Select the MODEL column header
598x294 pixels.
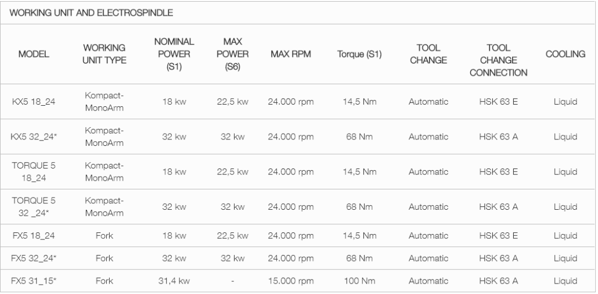tap(34, 54)
